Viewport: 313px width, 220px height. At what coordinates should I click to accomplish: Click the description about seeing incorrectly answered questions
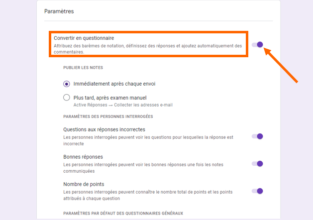(148, 139)
